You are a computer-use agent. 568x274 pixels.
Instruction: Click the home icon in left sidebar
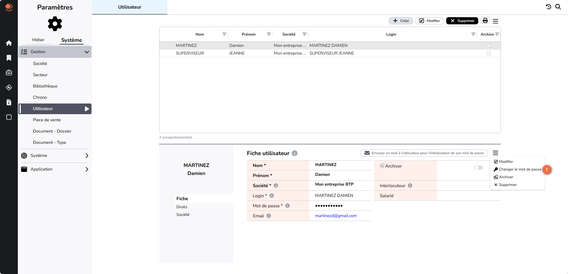[9, 43]
